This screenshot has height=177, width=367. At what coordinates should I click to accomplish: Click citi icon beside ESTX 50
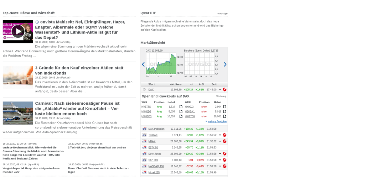tap(144, 147)
